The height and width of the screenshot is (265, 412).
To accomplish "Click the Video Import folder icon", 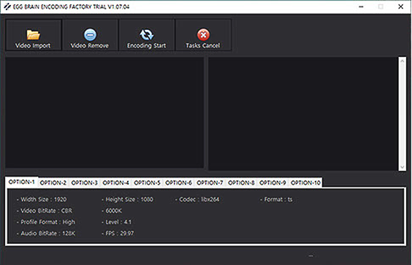I will pos(33,34).
